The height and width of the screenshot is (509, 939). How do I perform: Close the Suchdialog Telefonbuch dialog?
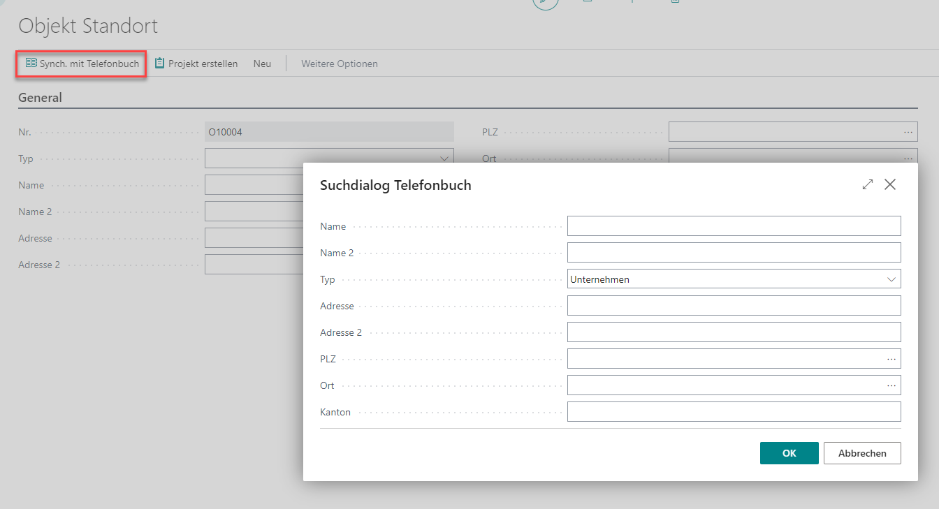pos(890,184)
